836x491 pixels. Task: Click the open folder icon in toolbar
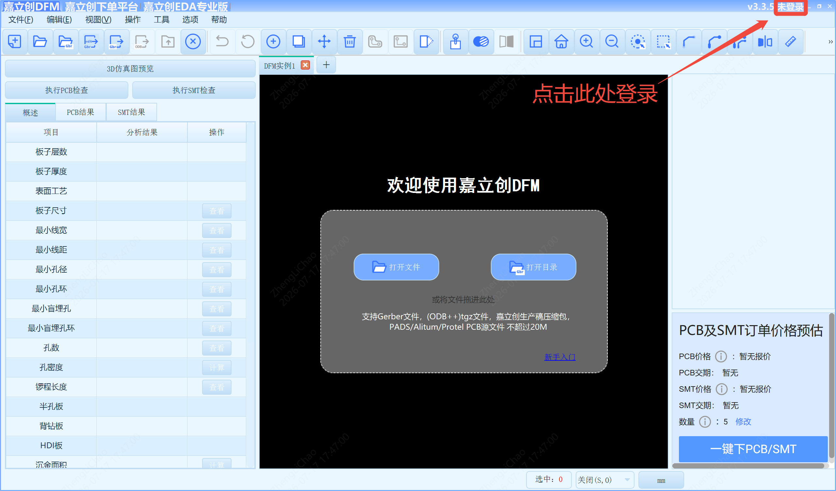(40, 42)
